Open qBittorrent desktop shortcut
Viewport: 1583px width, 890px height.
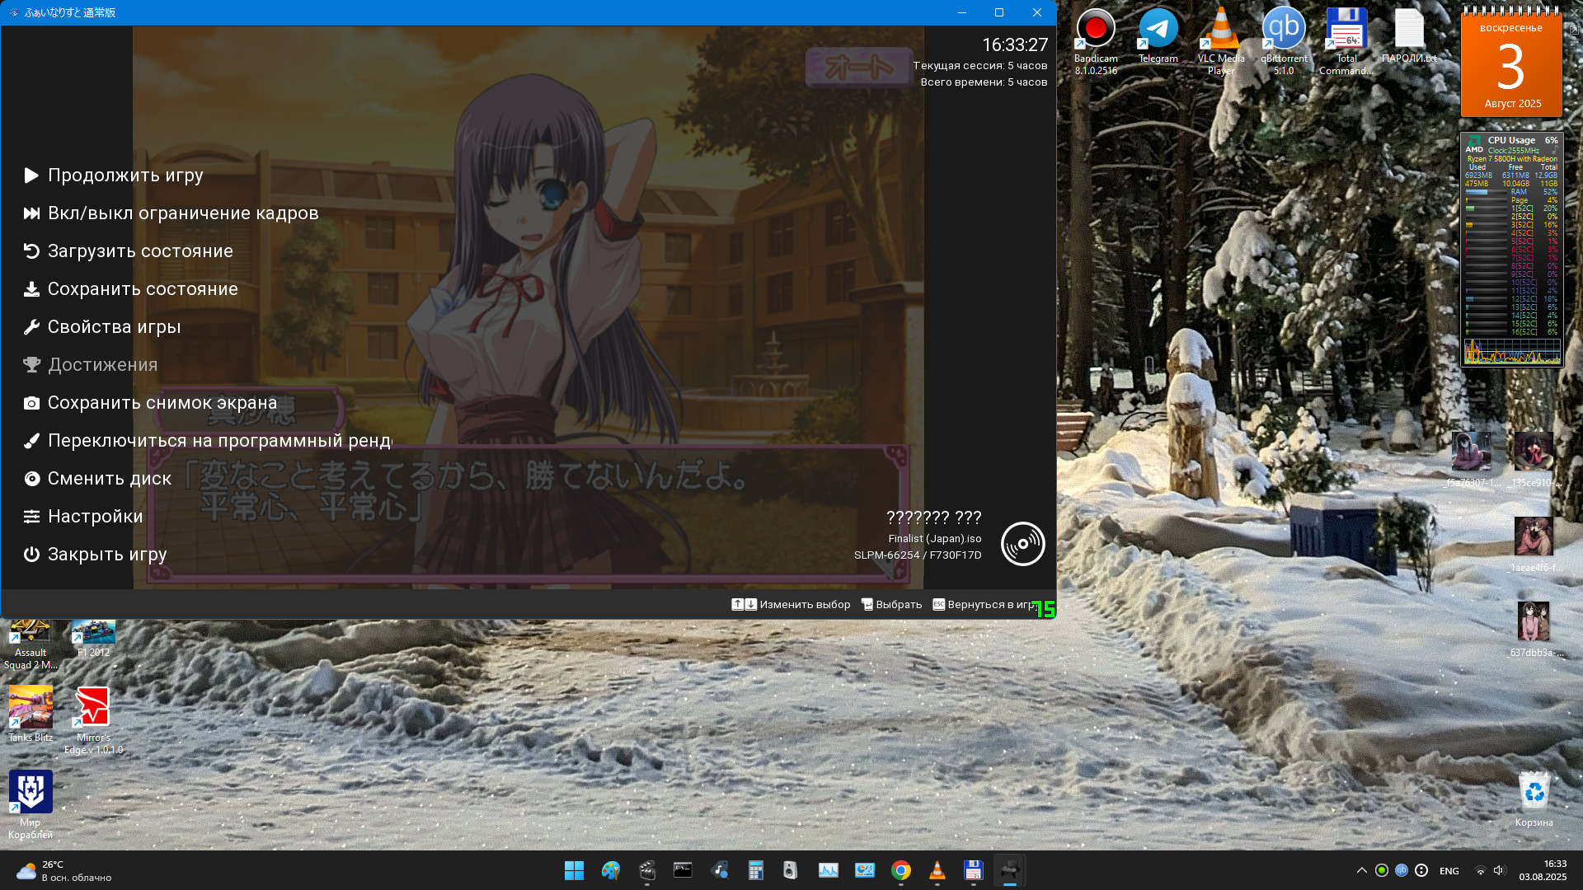pos(1284,42)
